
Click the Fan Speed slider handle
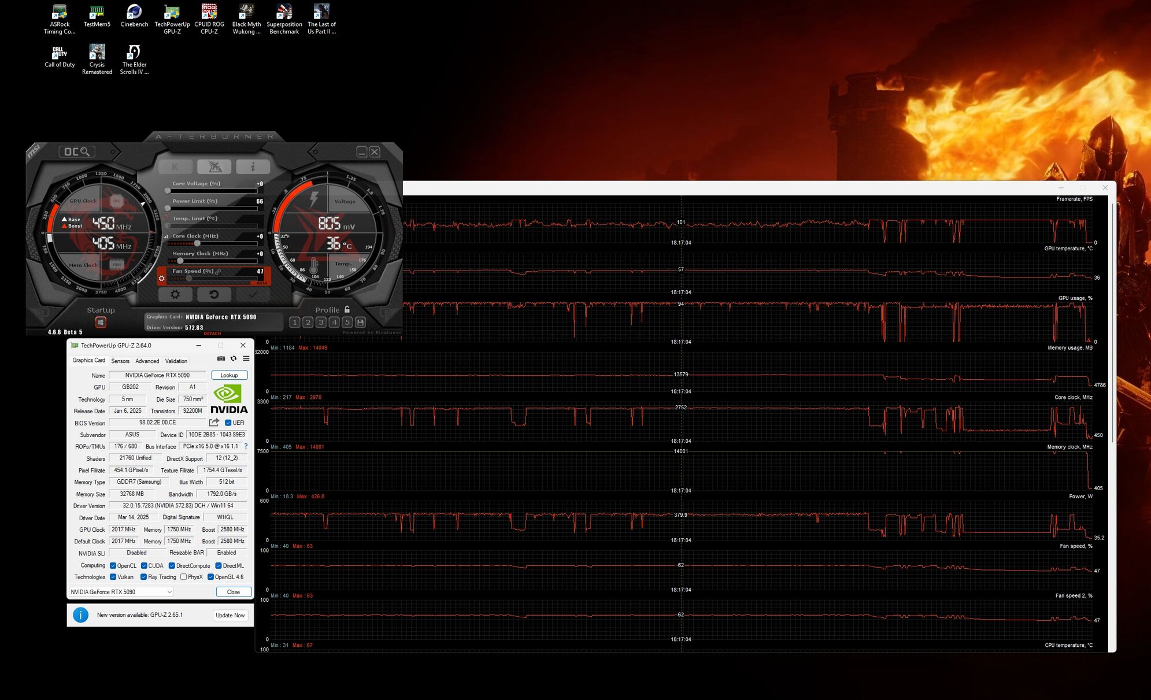click(x=188, y=278)
